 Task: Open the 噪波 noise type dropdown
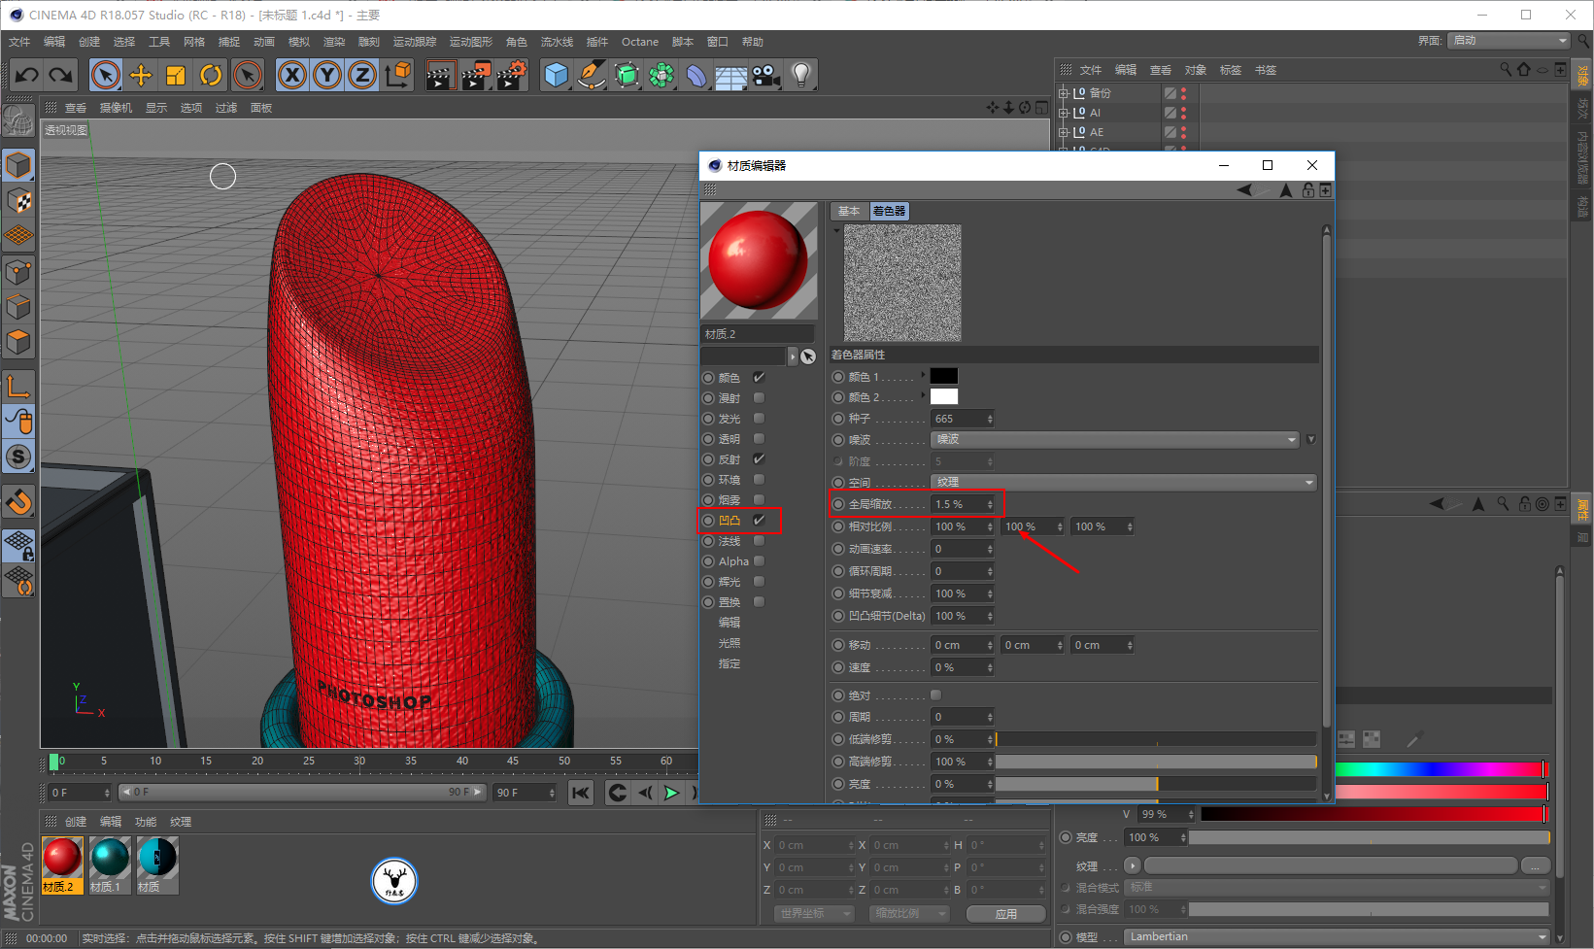[x=1114, y=440]
